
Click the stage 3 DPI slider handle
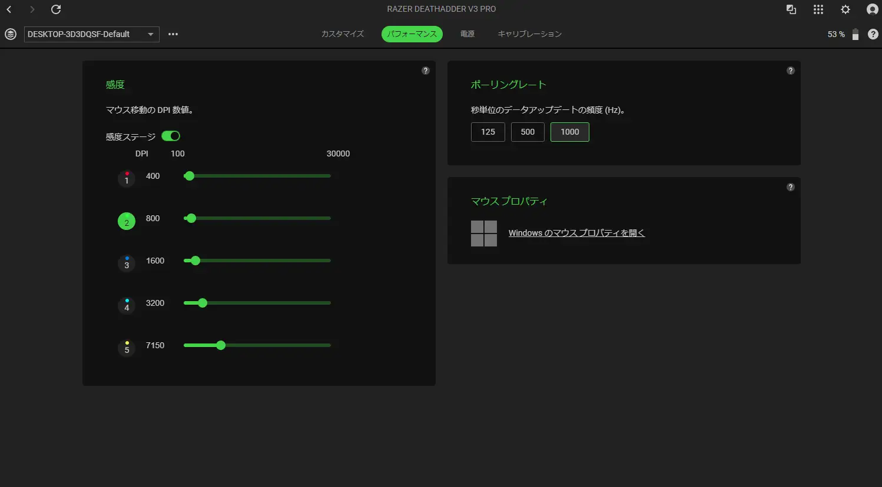pyautogui.click(x=195, y=261)
